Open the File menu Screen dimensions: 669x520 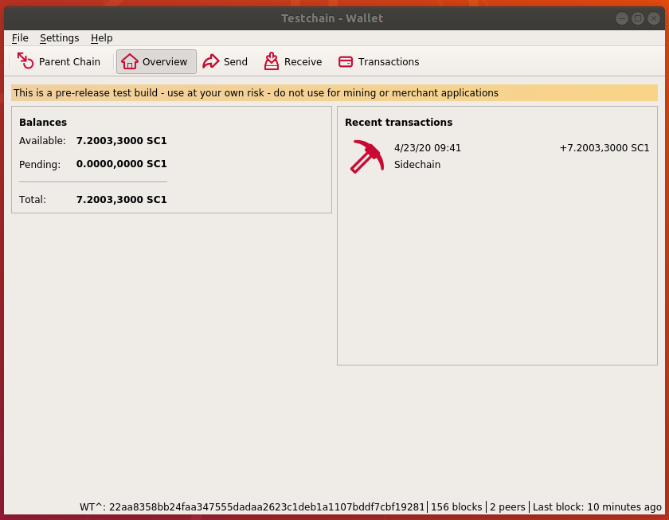coord(20,38)
